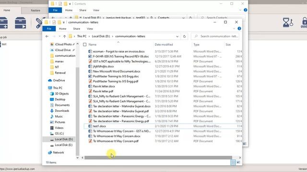Screen dimensions: 307x172
Task: Click the hourglass scheduling icon in Iperius
Action: 288,22
